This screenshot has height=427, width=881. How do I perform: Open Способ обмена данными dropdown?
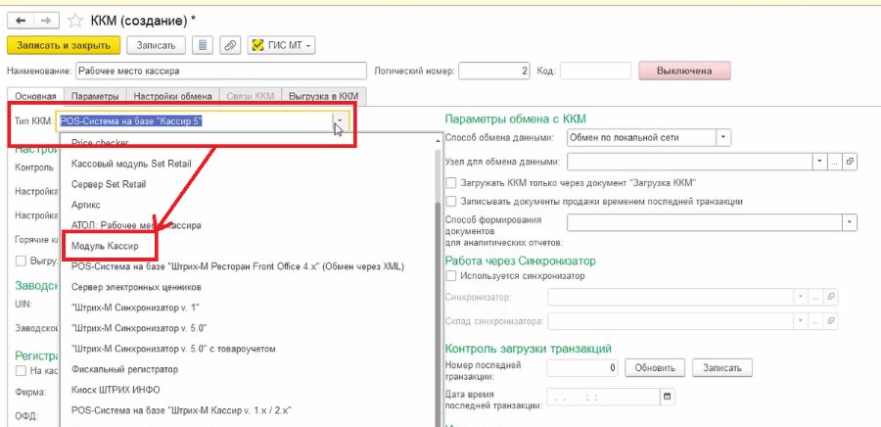723,137
